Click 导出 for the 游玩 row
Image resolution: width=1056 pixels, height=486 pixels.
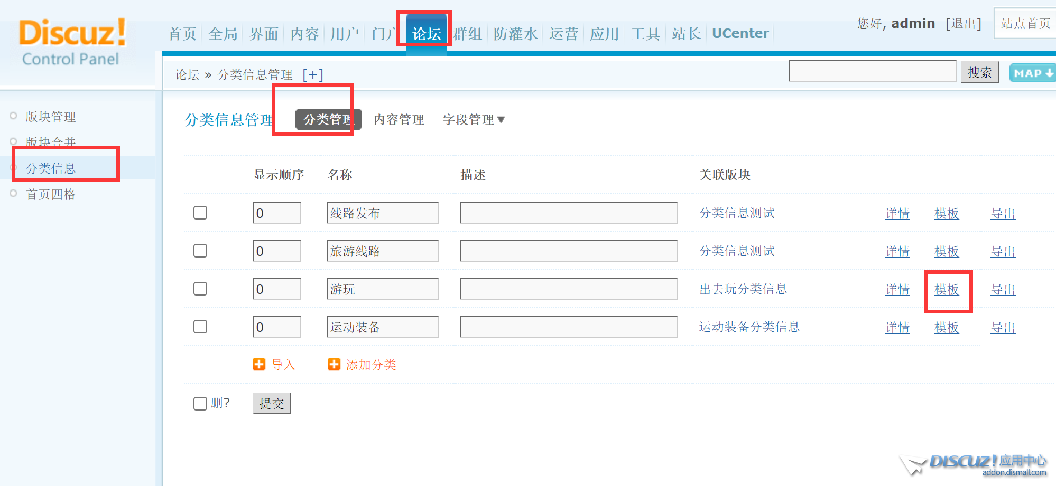(x=1003, y=290)
